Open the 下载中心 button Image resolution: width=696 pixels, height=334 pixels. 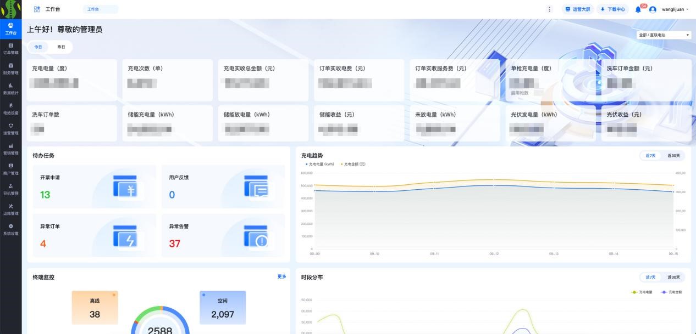point(612,9)
